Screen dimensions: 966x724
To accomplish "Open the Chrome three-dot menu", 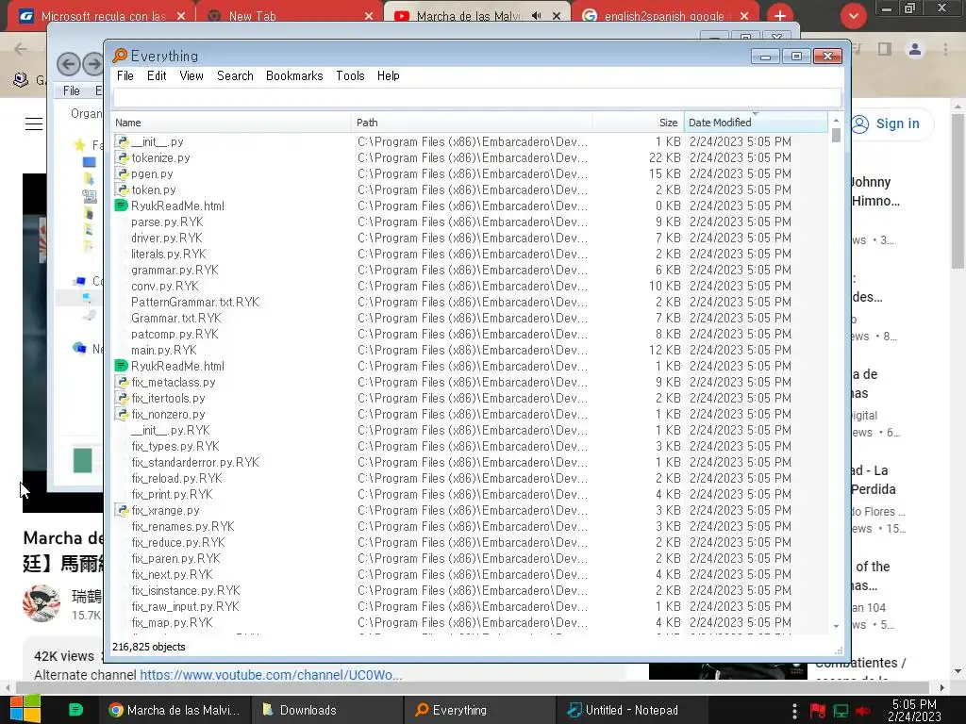I will click(x=945, y=49).
